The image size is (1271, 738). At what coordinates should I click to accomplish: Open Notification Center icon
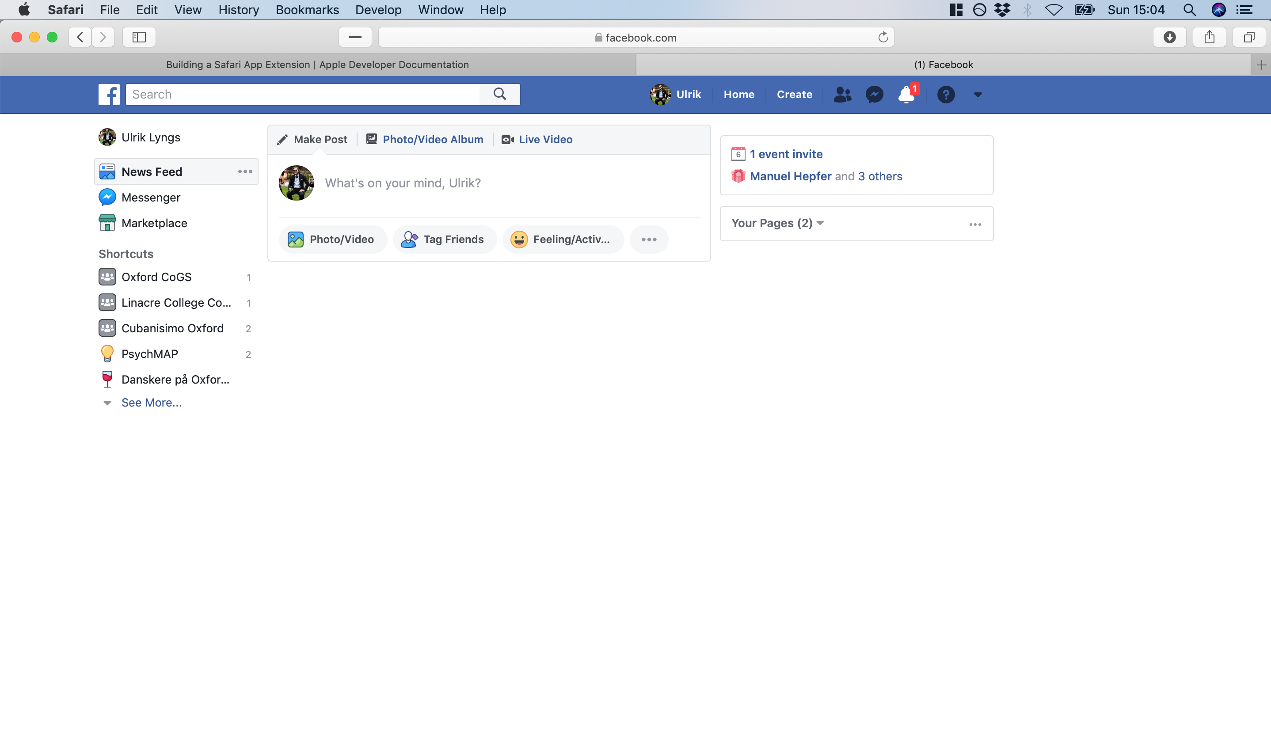click(x=1244, y=10)
